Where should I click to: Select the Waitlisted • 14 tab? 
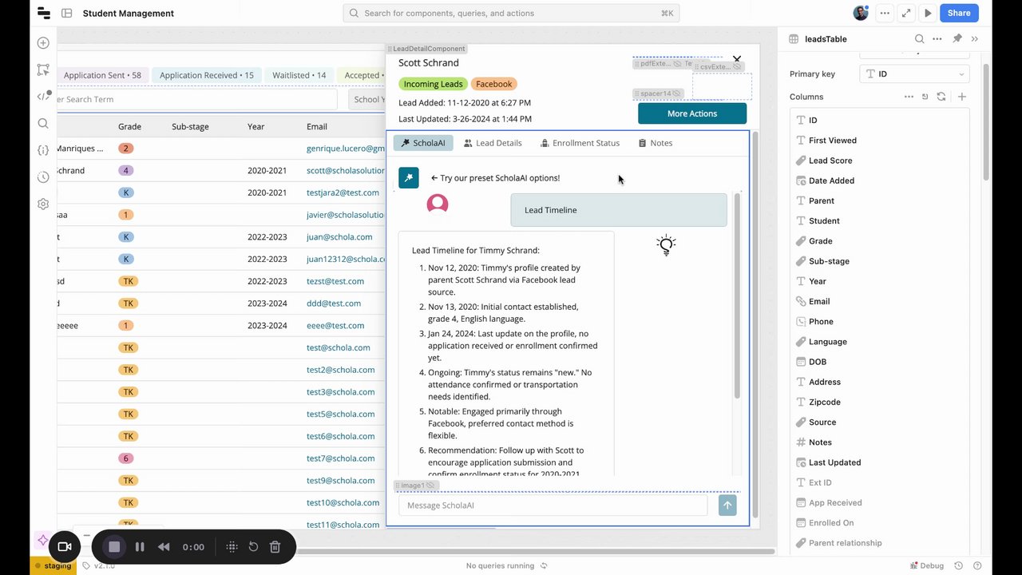click(299, 75)
